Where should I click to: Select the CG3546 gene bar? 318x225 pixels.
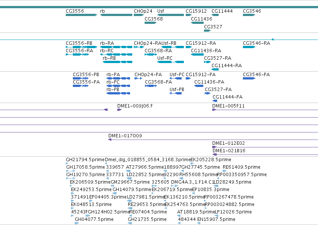249,15
